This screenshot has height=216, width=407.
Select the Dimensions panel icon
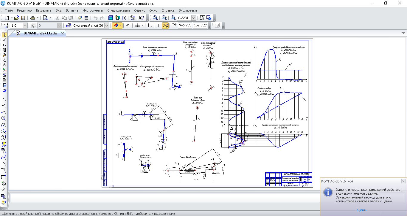(4, 40)
